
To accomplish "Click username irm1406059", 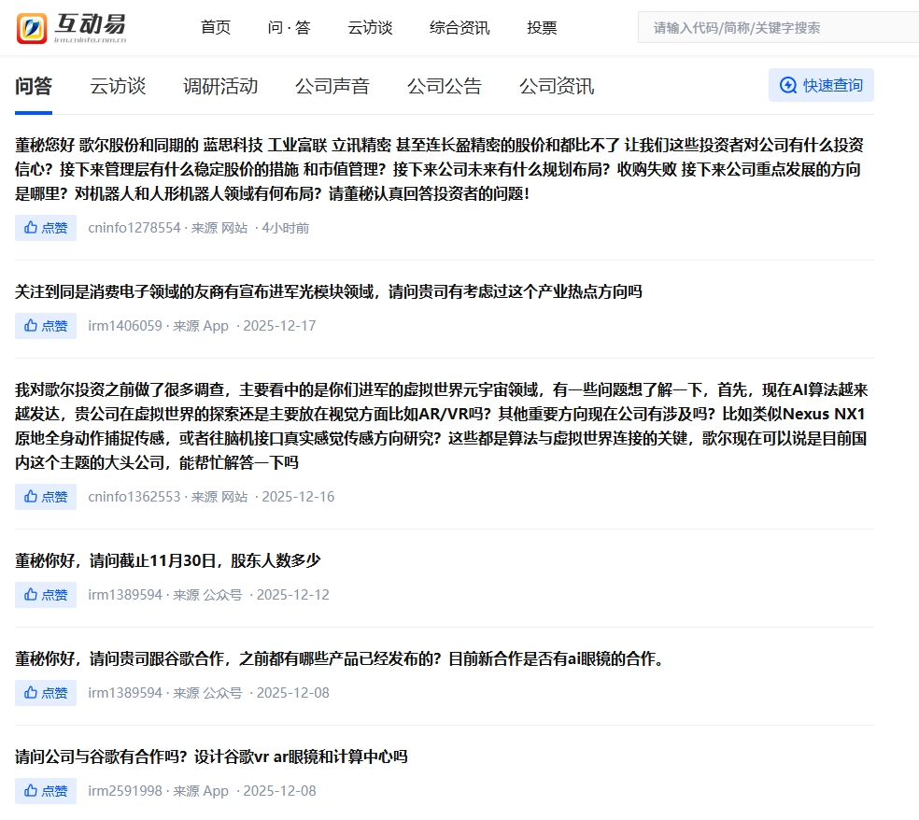I will (125, 325).
